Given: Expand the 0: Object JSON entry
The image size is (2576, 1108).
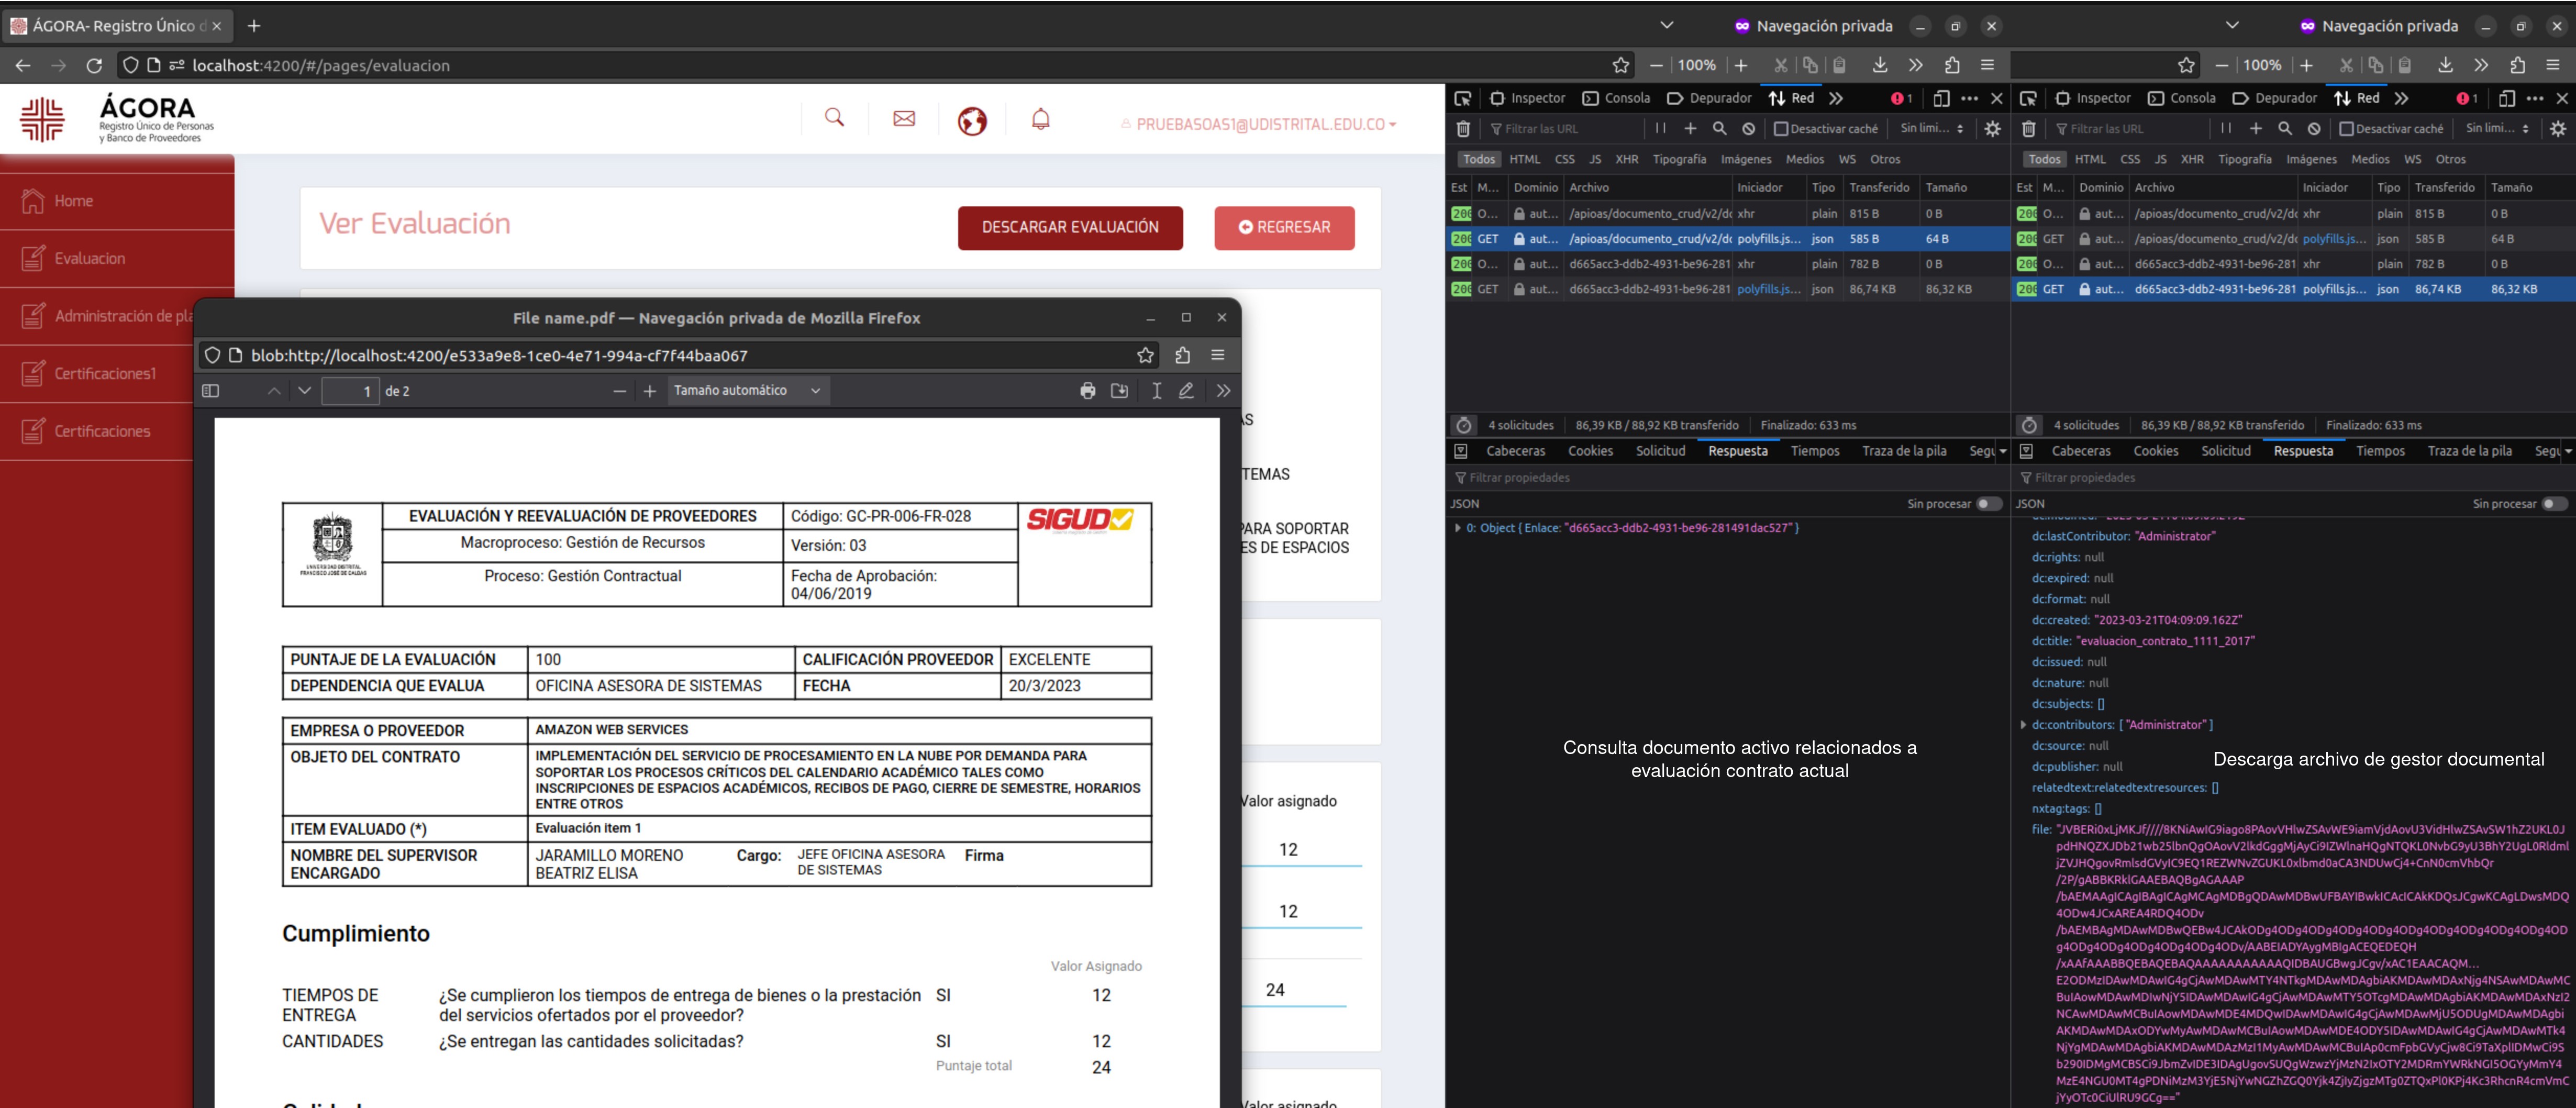Looking at the screenshot, I should coord(1458,528).
